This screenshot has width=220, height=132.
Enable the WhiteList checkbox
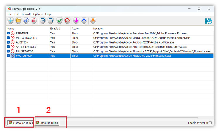point(210,123)
